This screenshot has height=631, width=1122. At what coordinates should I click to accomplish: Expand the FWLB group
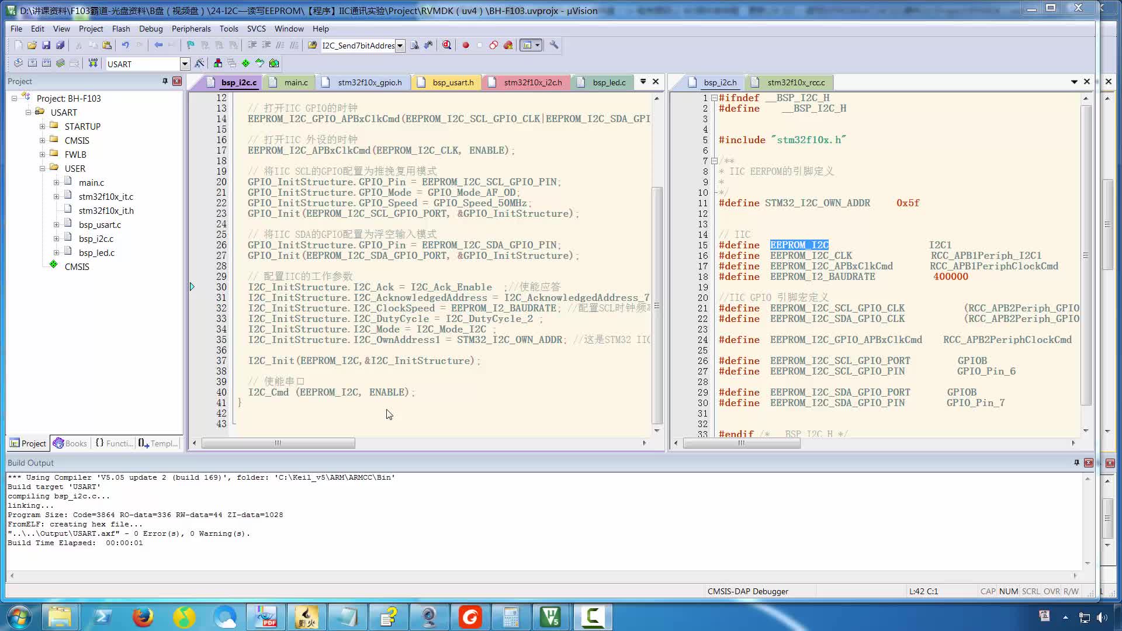coord(42,154)
